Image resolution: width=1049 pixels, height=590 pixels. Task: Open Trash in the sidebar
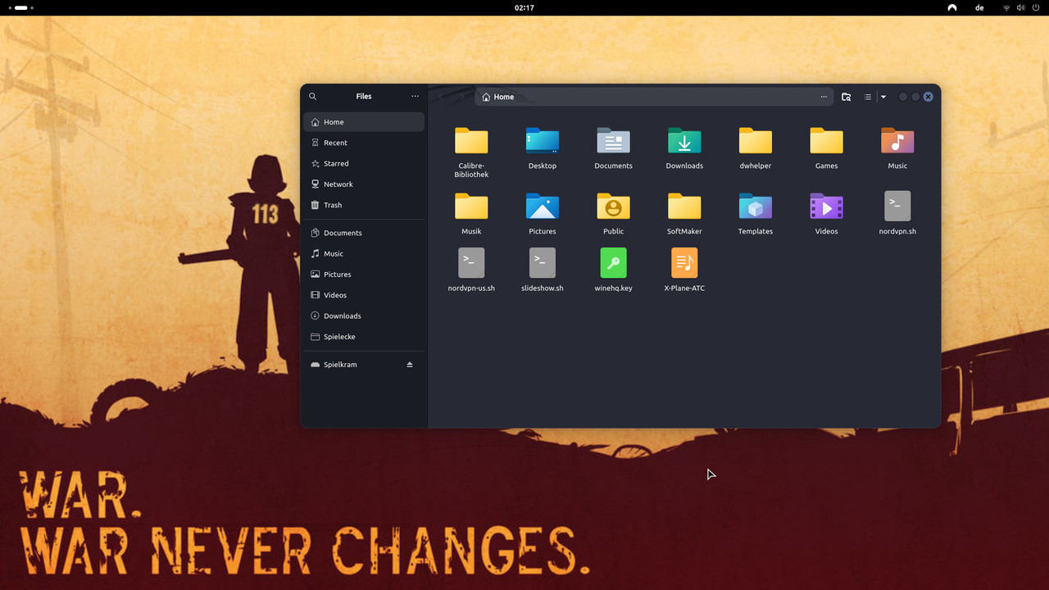click(364, 205)
